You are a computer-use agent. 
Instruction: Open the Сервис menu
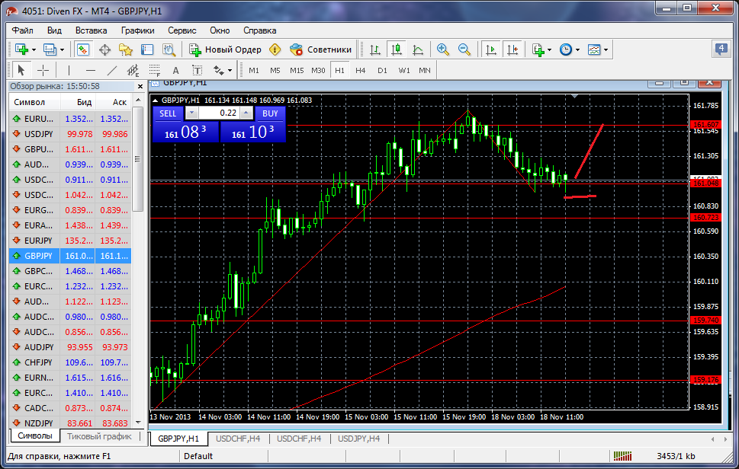click(x=182, y=30)
